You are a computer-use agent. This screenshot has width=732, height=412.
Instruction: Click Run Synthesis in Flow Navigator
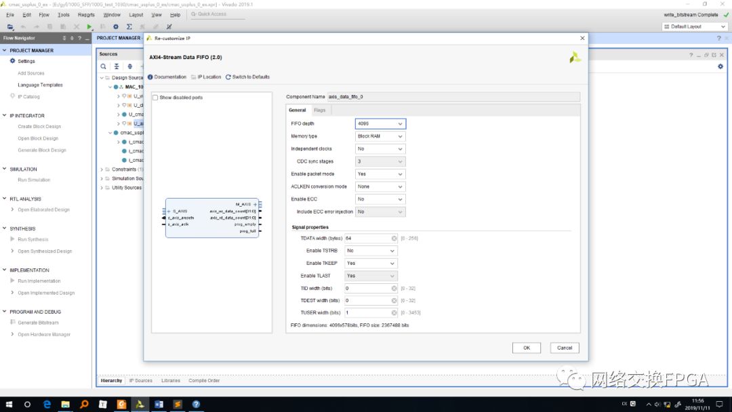(33, 239)
